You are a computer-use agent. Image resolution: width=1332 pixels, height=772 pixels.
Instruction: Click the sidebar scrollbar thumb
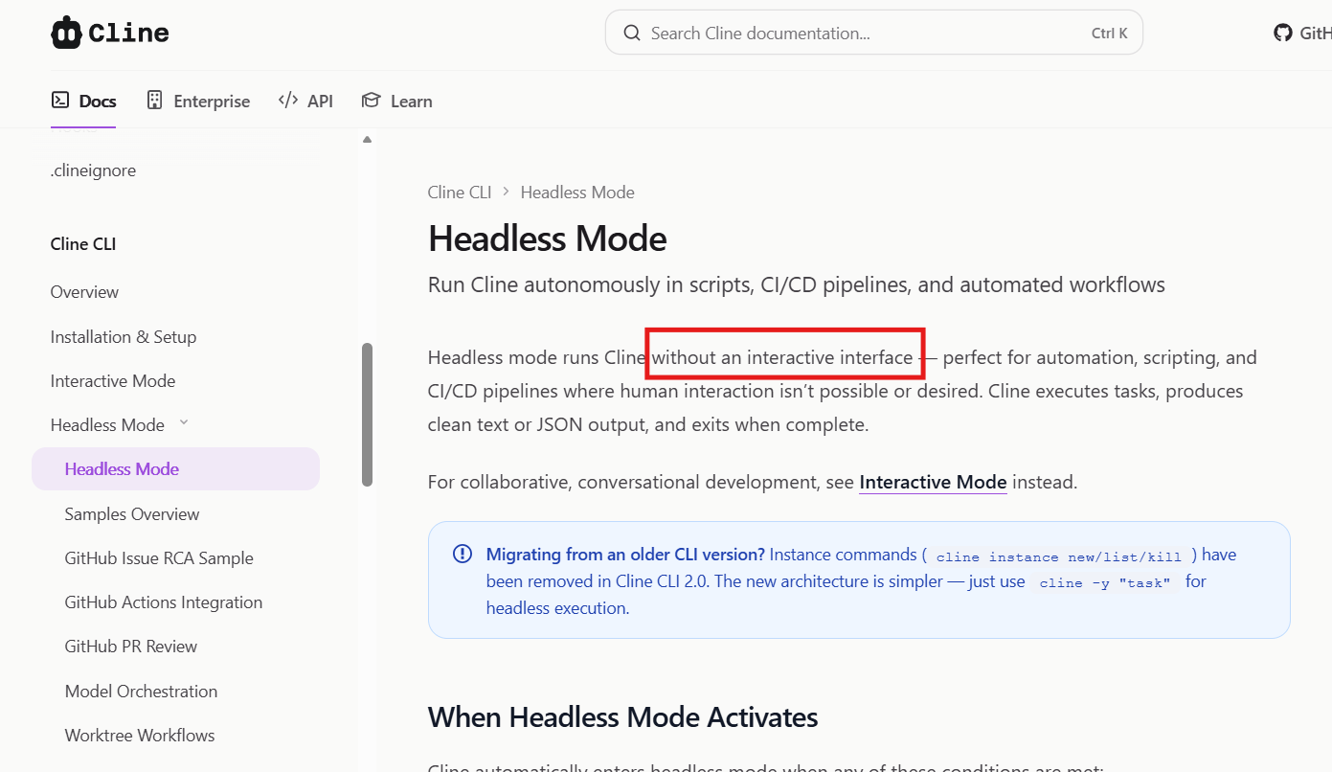click(x=367, y=414)
